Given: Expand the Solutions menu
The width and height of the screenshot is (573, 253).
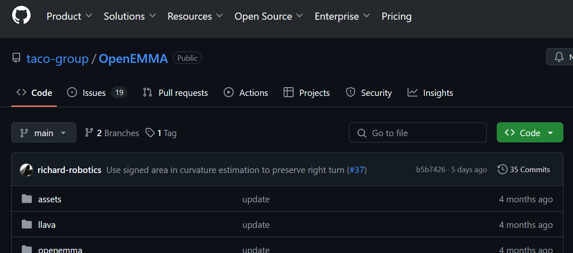Looking at the screenshot, I should [129, 16].
